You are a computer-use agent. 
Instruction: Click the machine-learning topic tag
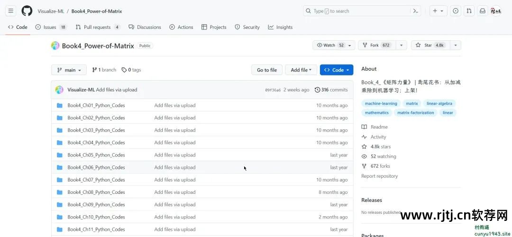pyautogui.click(x=381, y=103)
